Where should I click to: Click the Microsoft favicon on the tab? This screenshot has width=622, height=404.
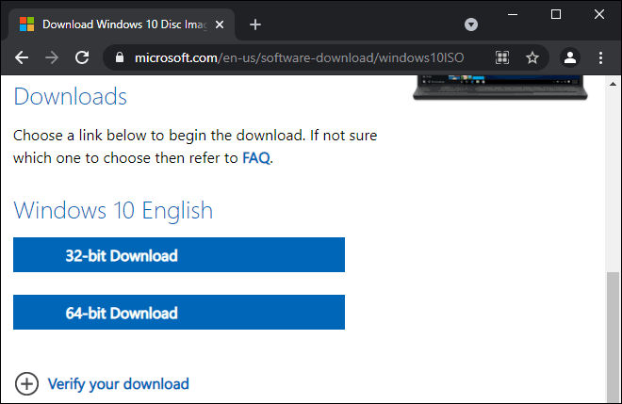tap(27, 24)
